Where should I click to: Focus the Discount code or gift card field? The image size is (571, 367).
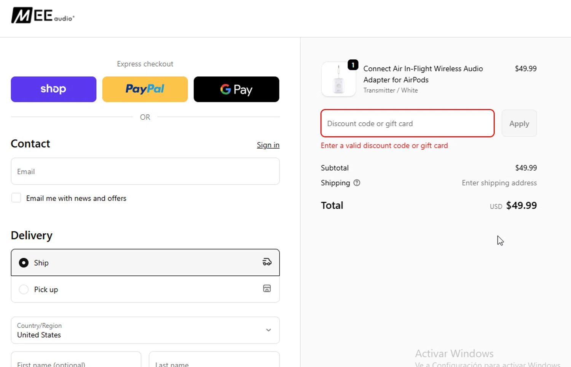point(407,123)
